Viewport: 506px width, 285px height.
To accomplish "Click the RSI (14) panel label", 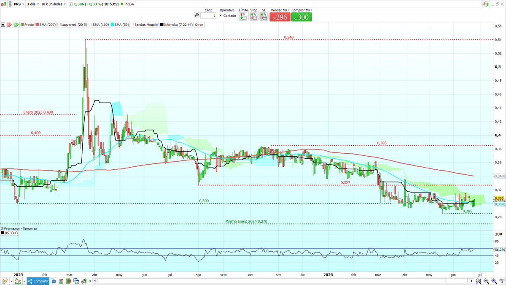I will 11,233.
